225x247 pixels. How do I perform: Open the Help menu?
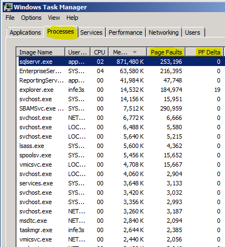coord(72,18)
